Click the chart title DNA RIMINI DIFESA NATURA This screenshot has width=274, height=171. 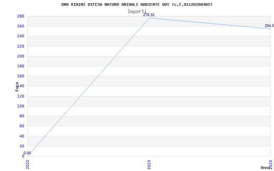[x=137, y=4]
